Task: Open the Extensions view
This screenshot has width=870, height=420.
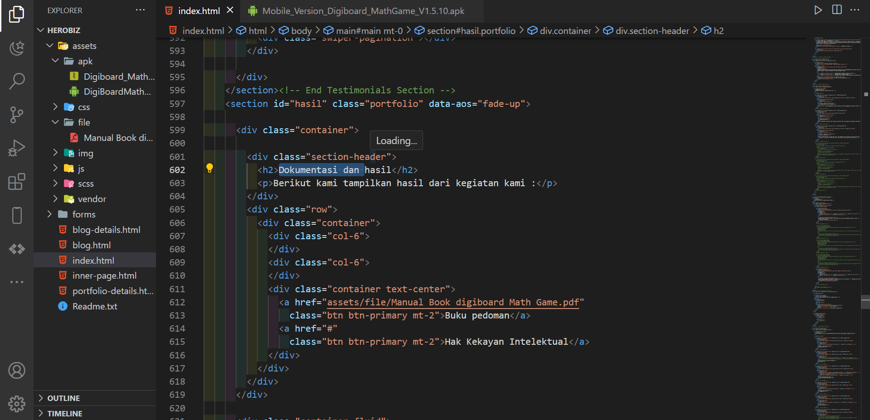Action: point(17,182)
